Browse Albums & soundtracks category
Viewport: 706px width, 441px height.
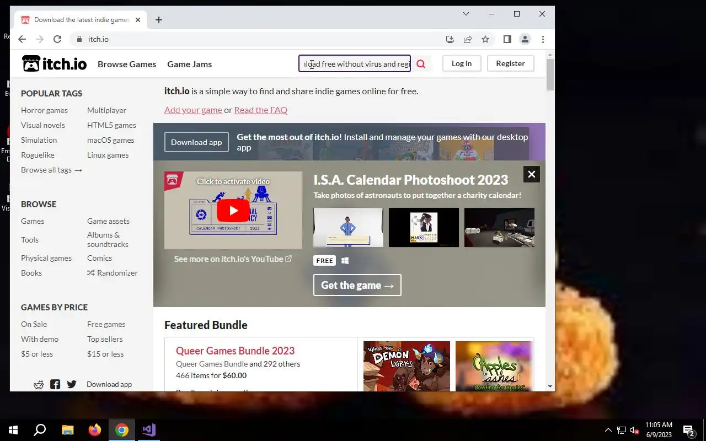point(108,239)
